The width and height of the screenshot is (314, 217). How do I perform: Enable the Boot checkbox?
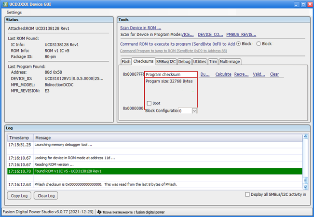(x=149, y=103)
